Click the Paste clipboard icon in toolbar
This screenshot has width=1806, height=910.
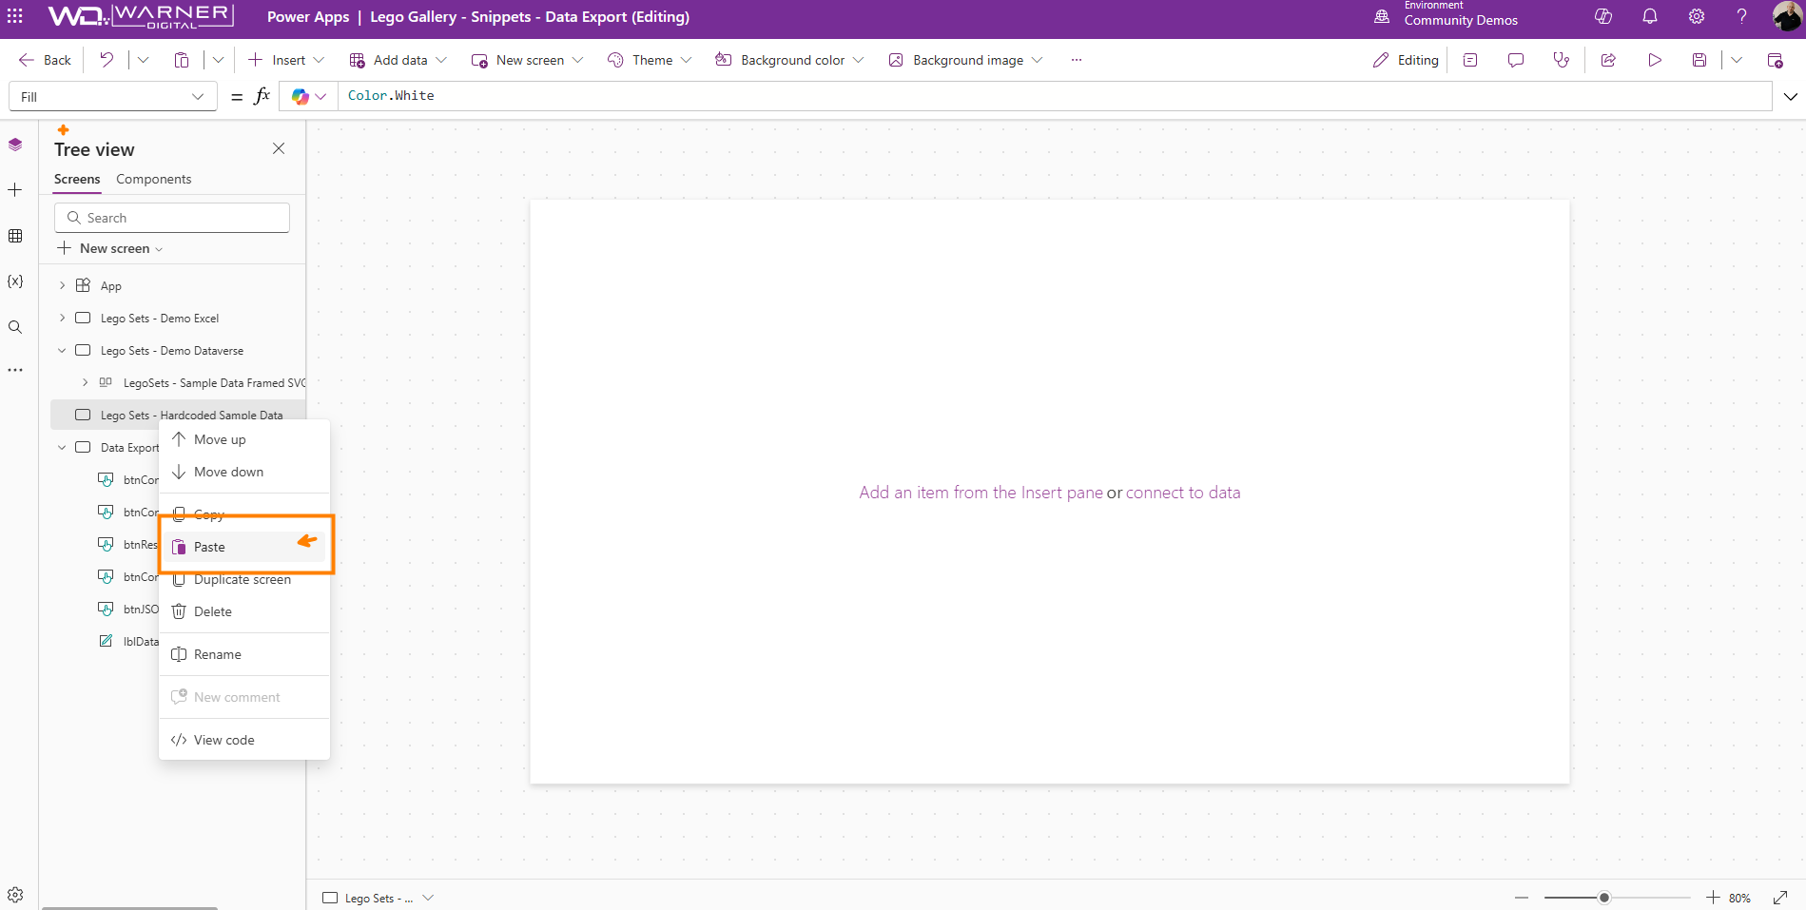[x=182, y=60]
